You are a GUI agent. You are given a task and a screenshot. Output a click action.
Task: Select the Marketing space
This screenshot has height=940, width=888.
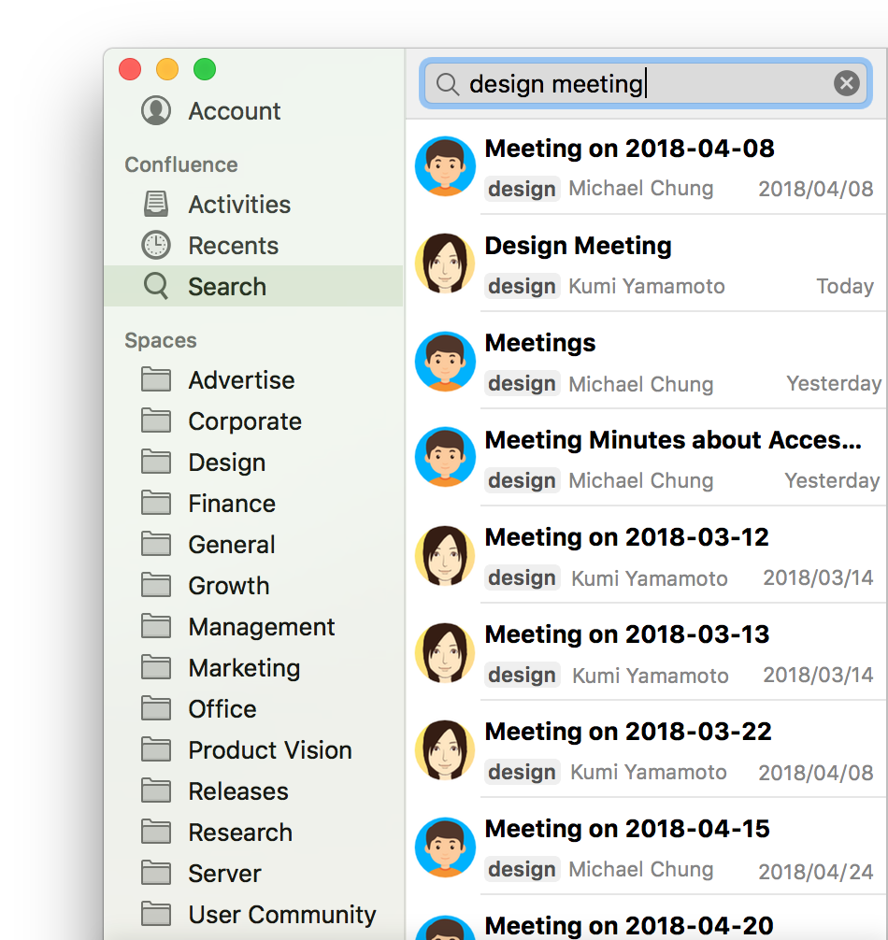coord(244,668)
